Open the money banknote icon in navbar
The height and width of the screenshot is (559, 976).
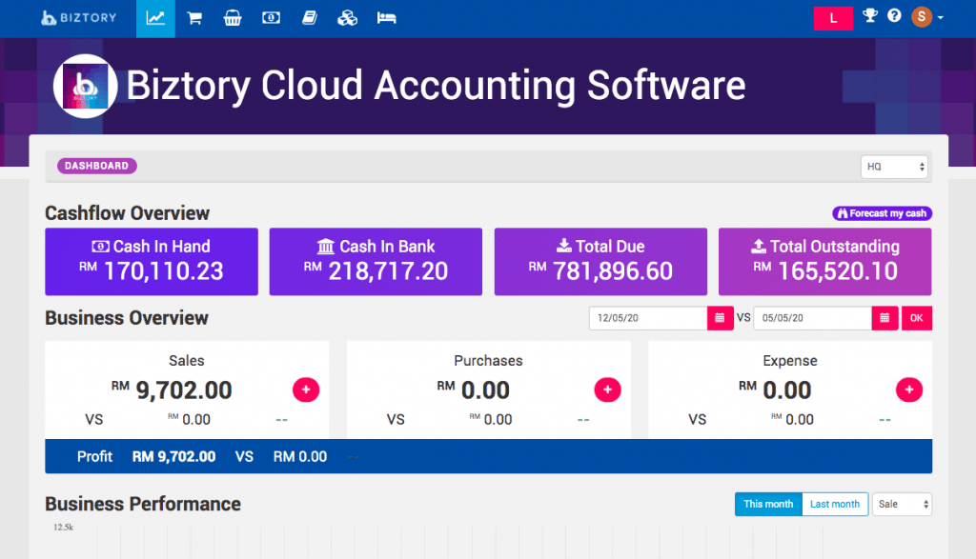coord(271,18)
